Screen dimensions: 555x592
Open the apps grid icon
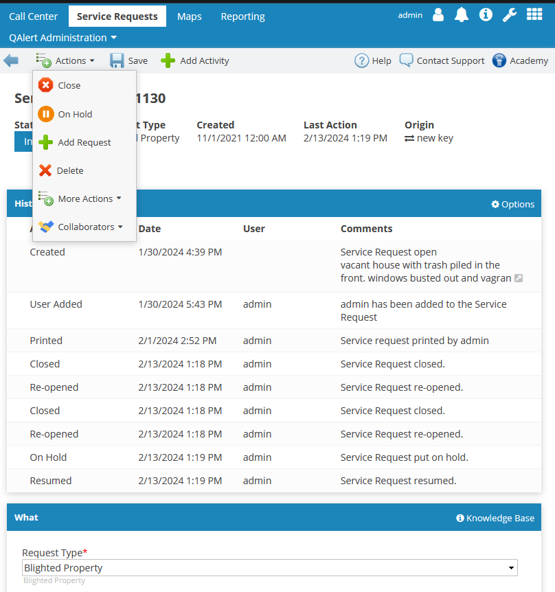pyautogui.click(x=534, y=15)
